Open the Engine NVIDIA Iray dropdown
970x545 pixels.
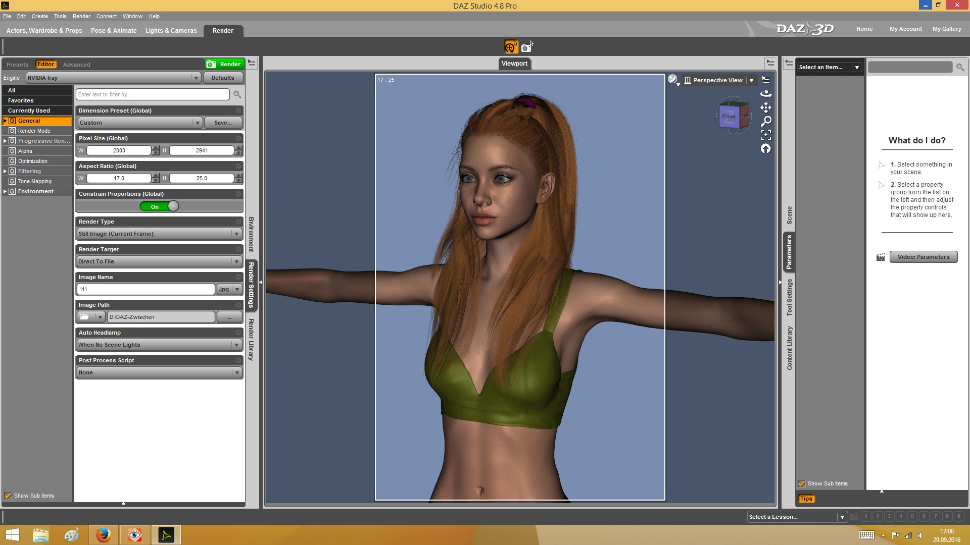click(x=114, y=78)
